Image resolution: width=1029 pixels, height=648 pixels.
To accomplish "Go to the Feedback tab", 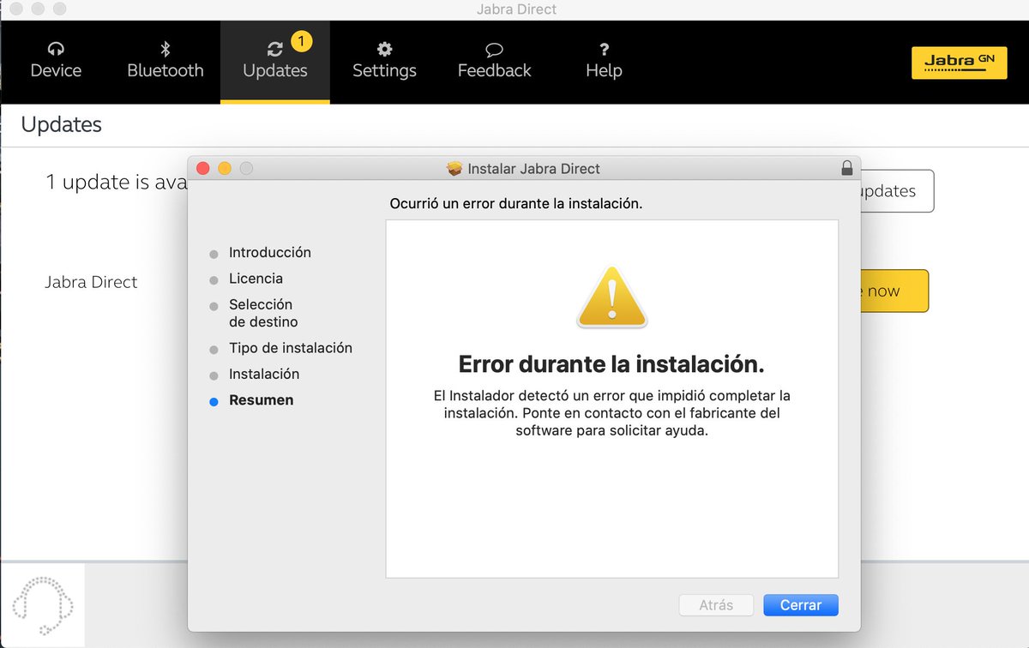I will 494,62.
